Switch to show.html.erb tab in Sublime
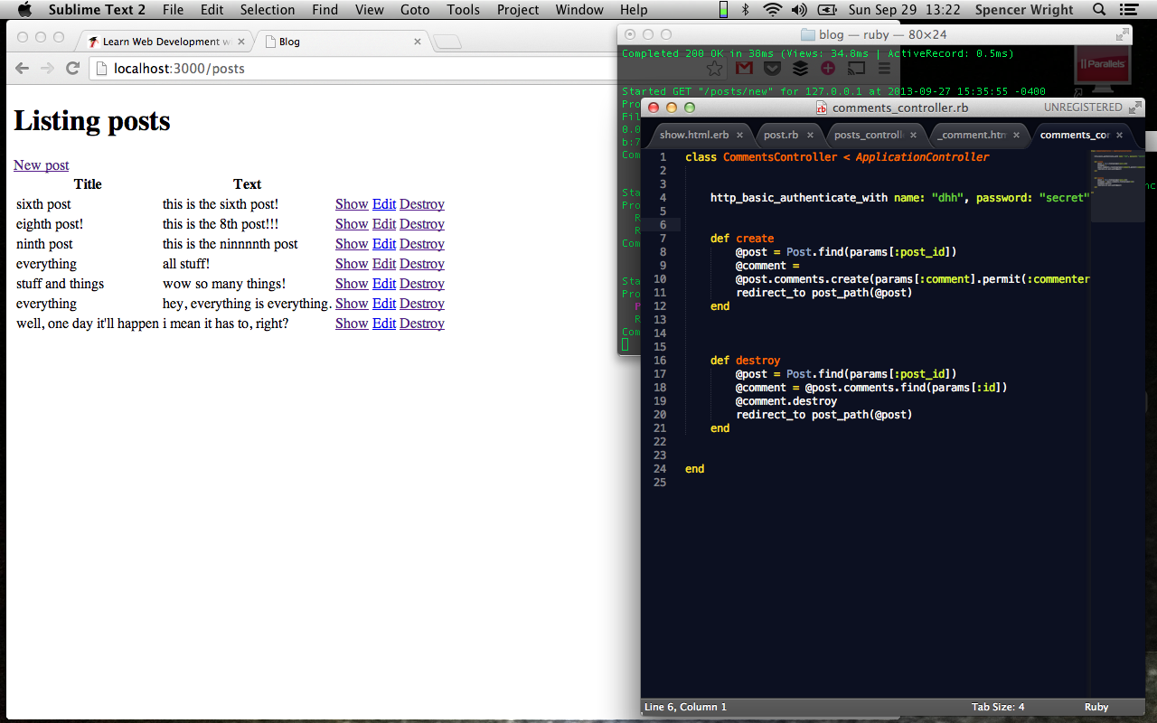The height and width of the screenshot is (723, 1157). (694, 135)
